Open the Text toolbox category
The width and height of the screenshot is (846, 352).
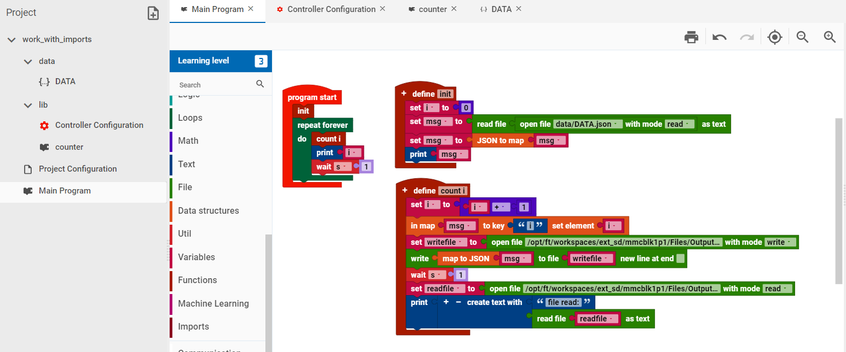click(x=187, y=164)
